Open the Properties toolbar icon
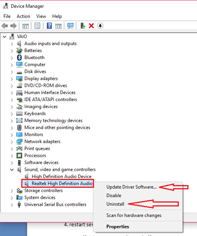 pyautogui.click(x=37, y=26)
